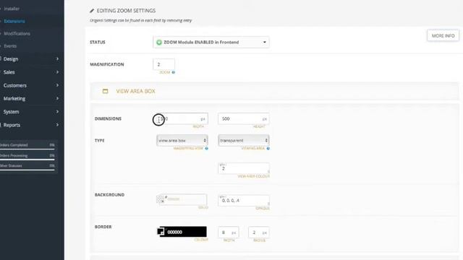463x260 pixels.
Task: Click the DIMENSIONS label
Action: click(108, 118)
